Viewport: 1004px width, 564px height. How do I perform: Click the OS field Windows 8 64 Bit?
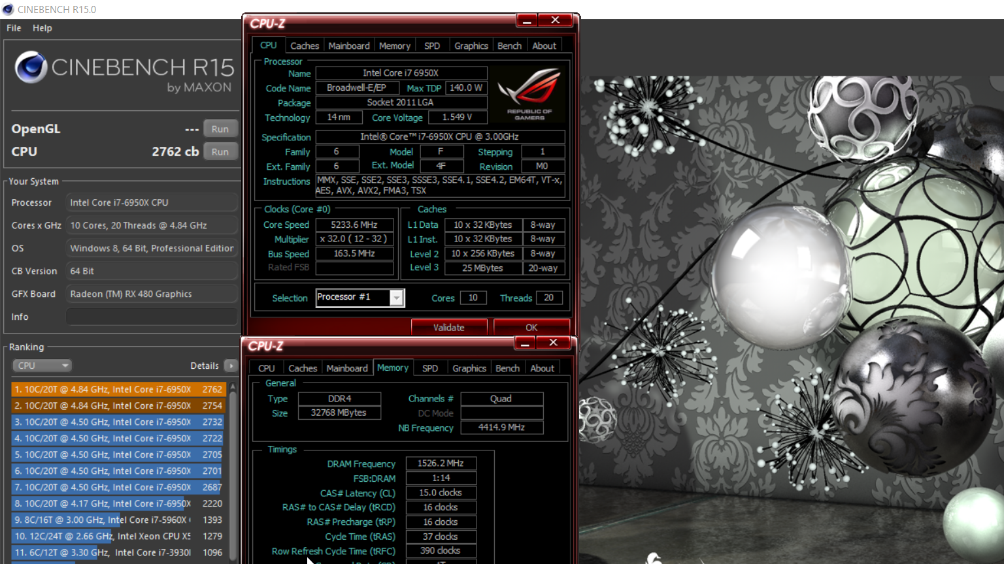pos(152,248)
